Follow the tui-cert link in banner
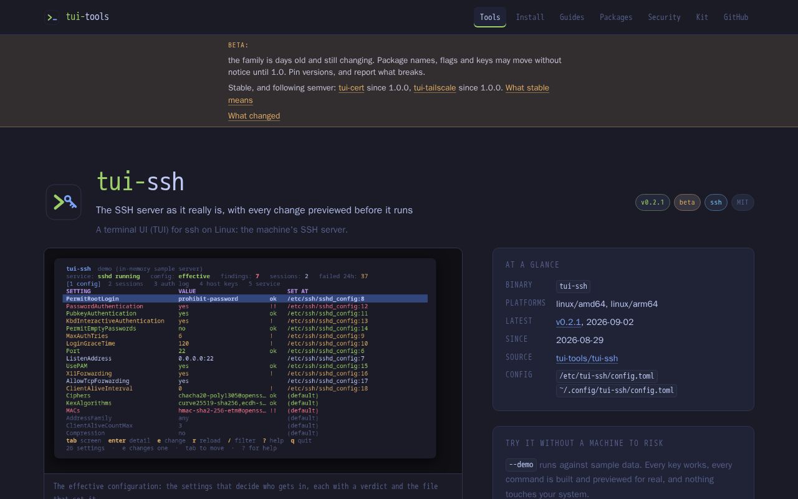The image size is (798, 499). [x=351, y=88]
